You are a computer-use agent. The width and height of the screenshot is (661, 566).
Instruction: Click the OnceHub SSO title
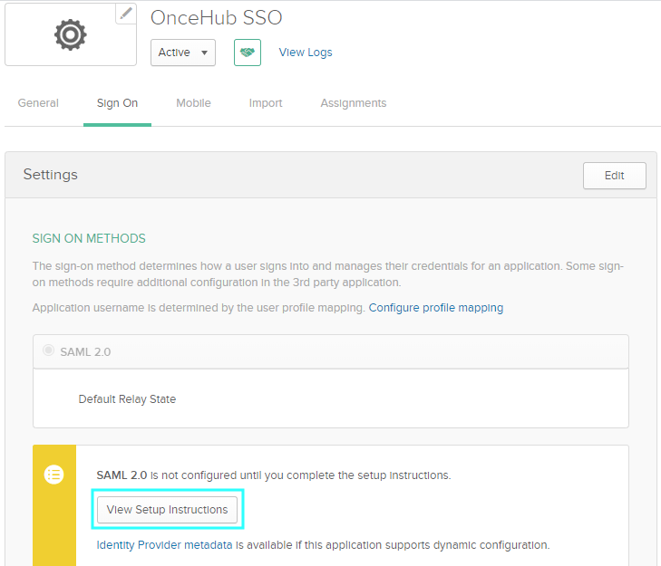(217, 18)
